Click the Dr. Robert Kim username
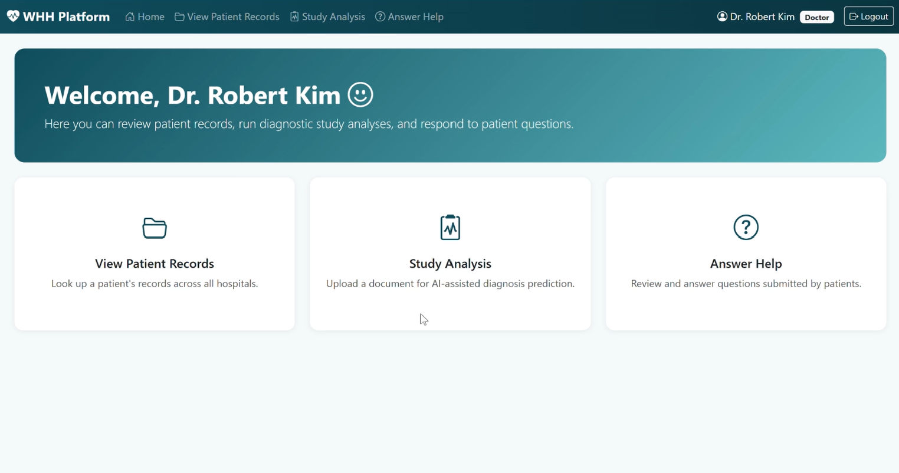The height and width of the screenshot is (473, 899). point(762,17)
